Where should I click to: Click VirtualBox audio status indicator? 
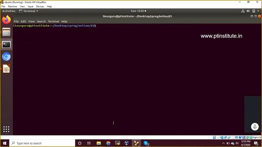coord(222,137)
